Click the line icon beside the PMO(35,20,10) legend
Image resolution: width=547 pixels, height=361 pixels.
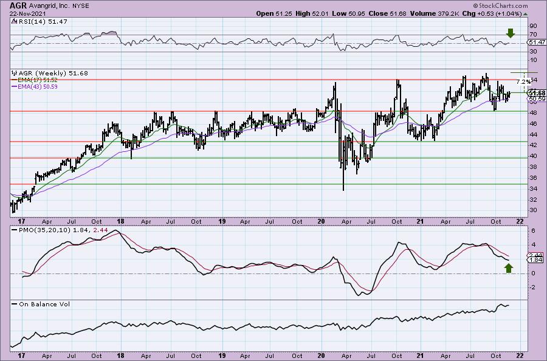click(x=15, y=230)
